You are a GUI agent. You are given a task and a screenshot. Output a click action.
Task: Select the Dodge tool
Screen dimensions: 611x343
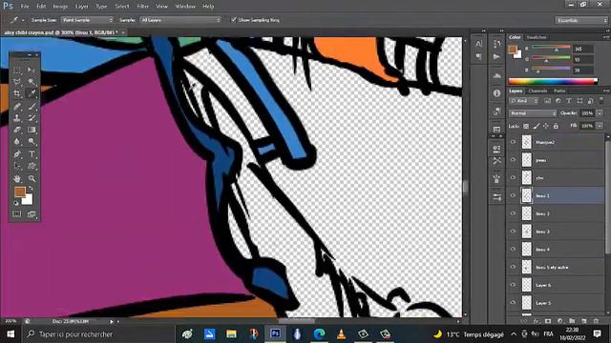[32, 142]
